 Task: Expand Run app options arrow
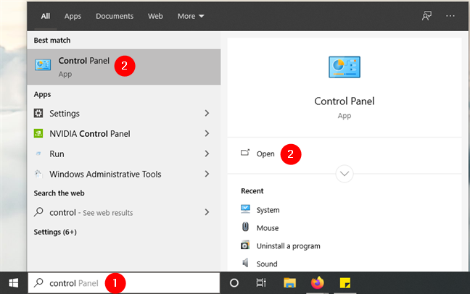tap(207, 154)
